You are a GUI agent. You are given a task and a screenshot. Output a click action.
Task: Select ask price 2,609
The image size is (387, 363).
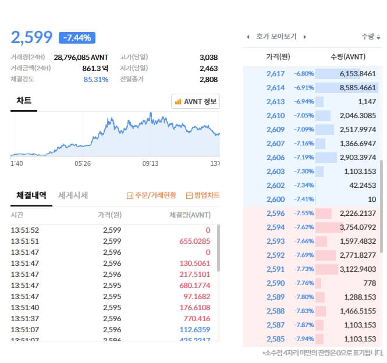tap(275, 130)
